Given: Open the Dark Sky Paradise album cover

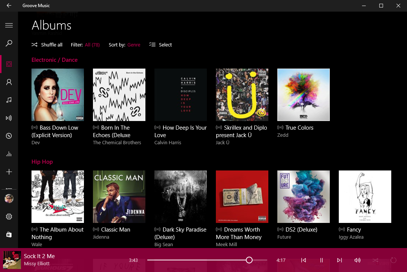Looking at the screenshot, I should 181,197.
